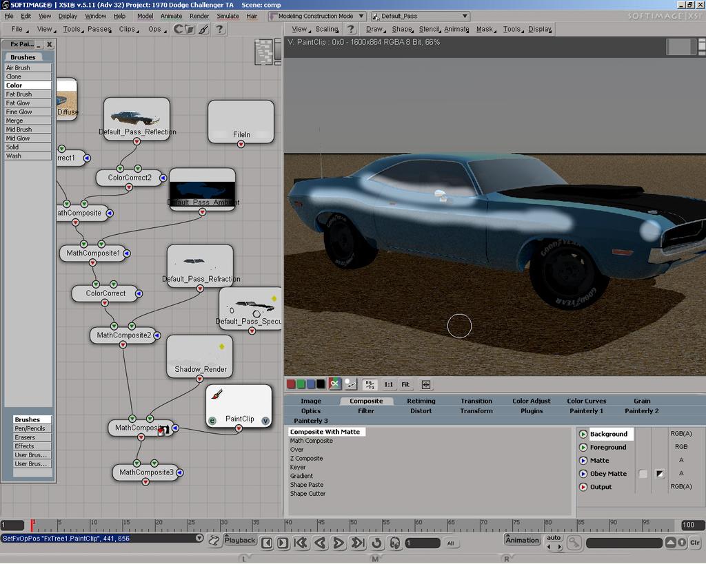
Task: Open the FX Tree Ops menu
Action: point(155,29)
